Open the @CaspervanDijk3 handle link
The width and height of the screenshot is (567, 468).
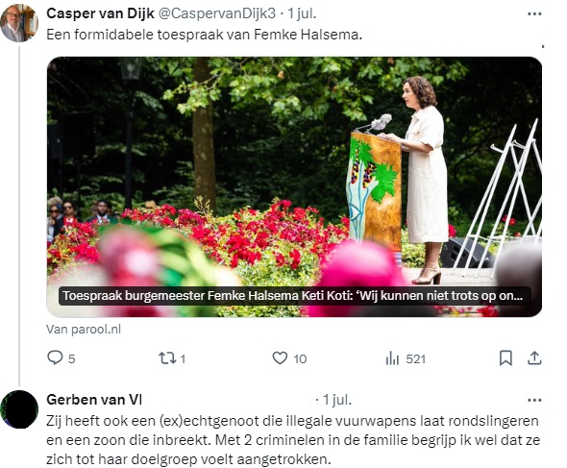[x=217, y=13]
